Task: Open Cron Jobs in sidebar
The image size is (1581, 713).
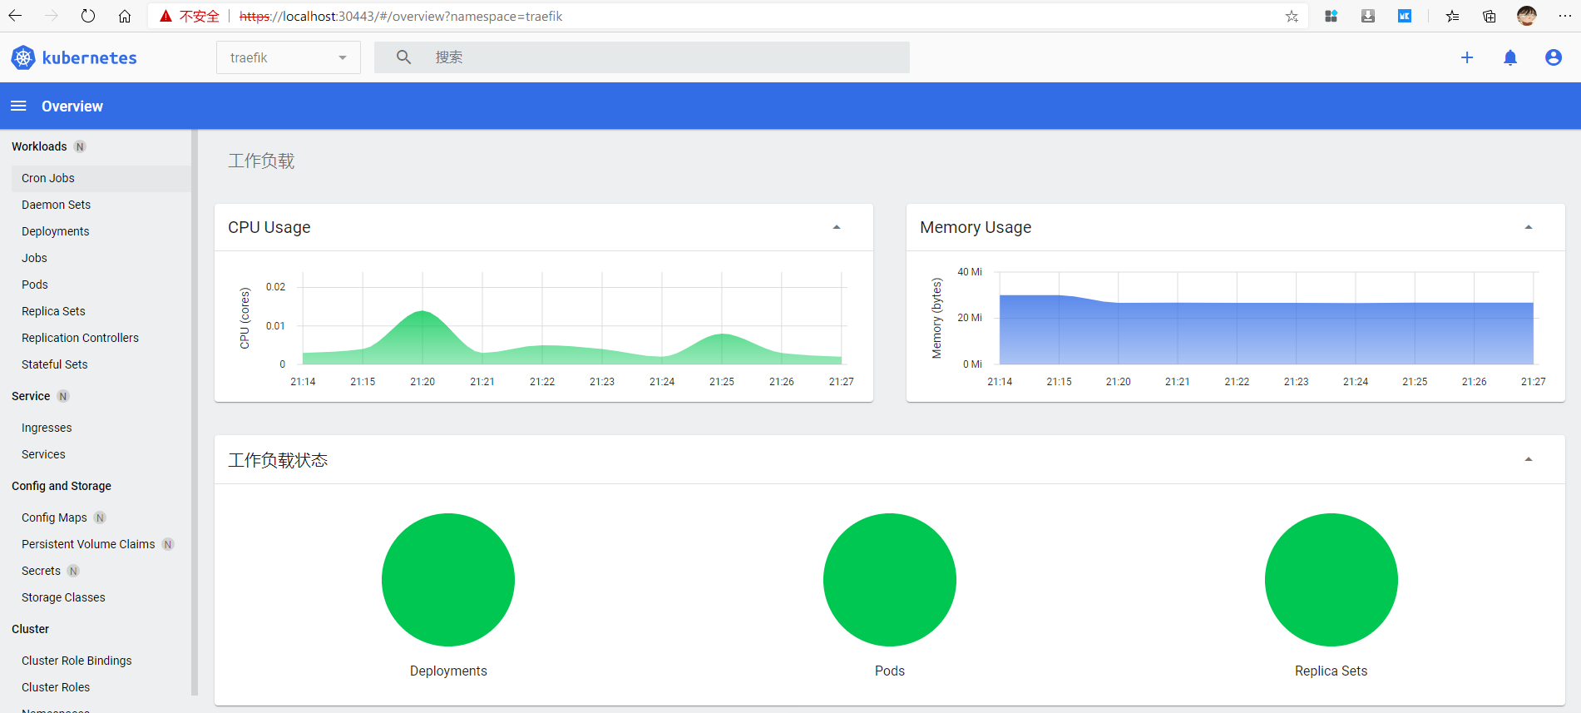Action: (x=48, y=178)
